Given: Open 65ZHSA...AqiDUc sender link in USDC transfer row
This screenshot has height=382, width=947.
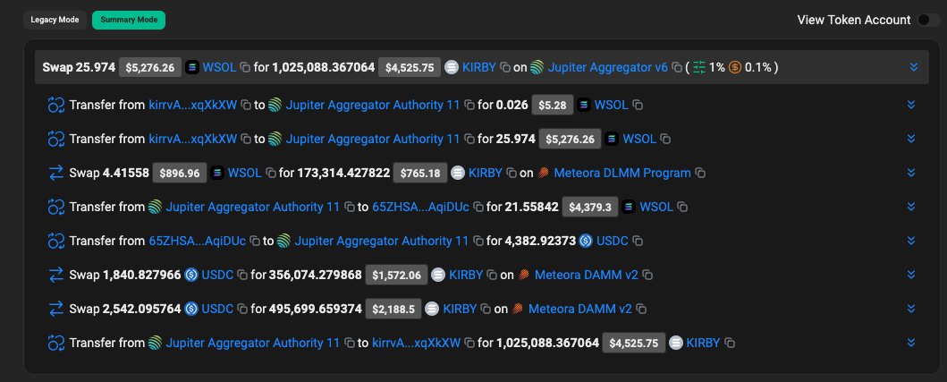Looking at the screenshot, I should (198, 241).
